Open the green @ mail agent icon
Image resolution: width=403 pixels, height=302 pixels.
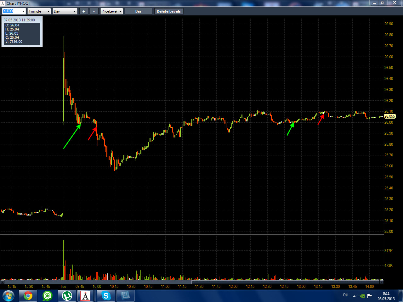tap(48, 296)
